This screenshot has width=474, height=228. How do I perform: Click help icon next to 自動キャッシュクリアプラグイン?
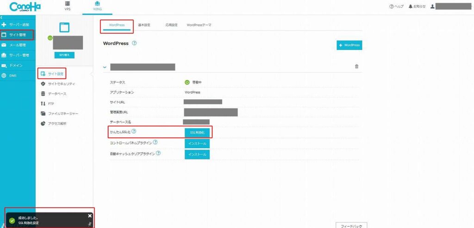158,153
